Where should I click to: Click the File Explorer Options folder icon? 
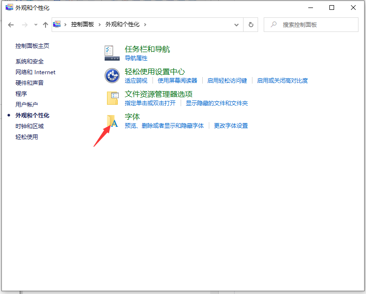click(113, 98)
